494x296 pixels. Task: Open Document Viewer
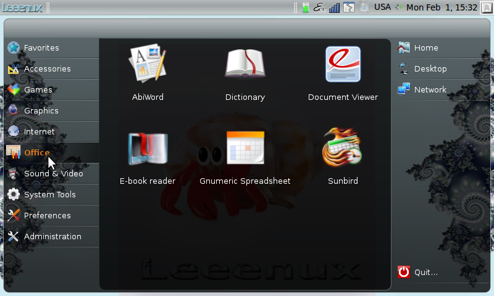tap(343, 73)
